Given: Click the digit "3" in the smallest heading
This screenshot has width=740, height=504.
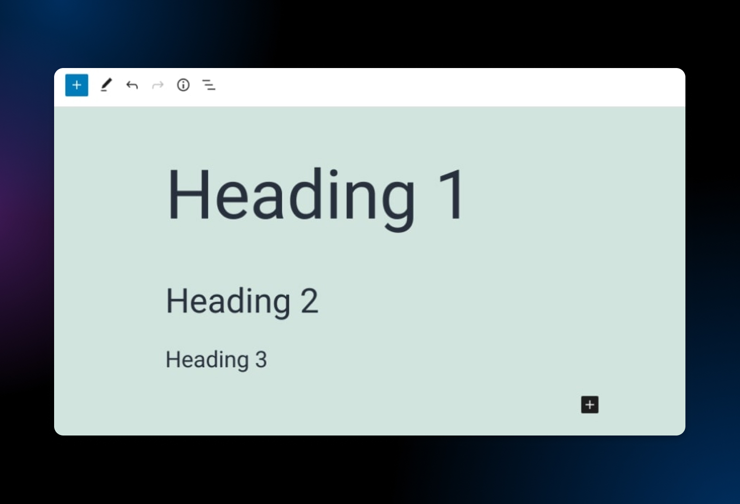Looking at the screenshot, I should [x=261, y=360].
